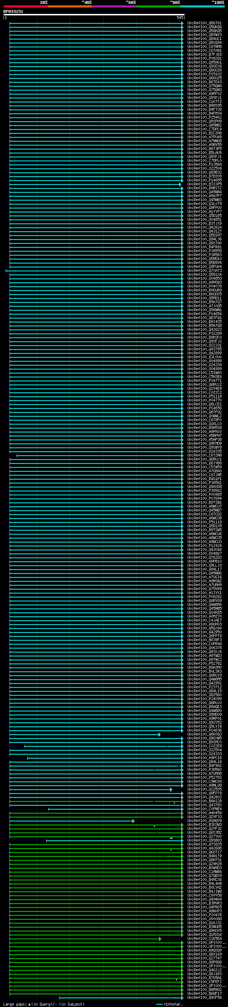Viewport: 228px width, 1007px height.
Task: Click the purple ~60% identity legend segment
Action: pyautogui.click(x=114, y=6)
